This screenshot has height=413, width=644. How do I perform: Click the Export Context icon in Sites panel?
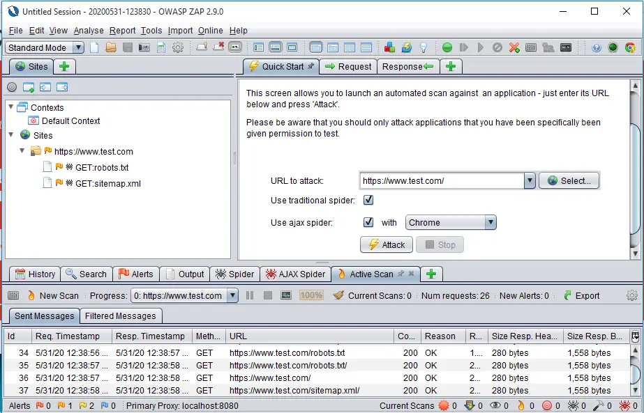click(x=62, y=87)
